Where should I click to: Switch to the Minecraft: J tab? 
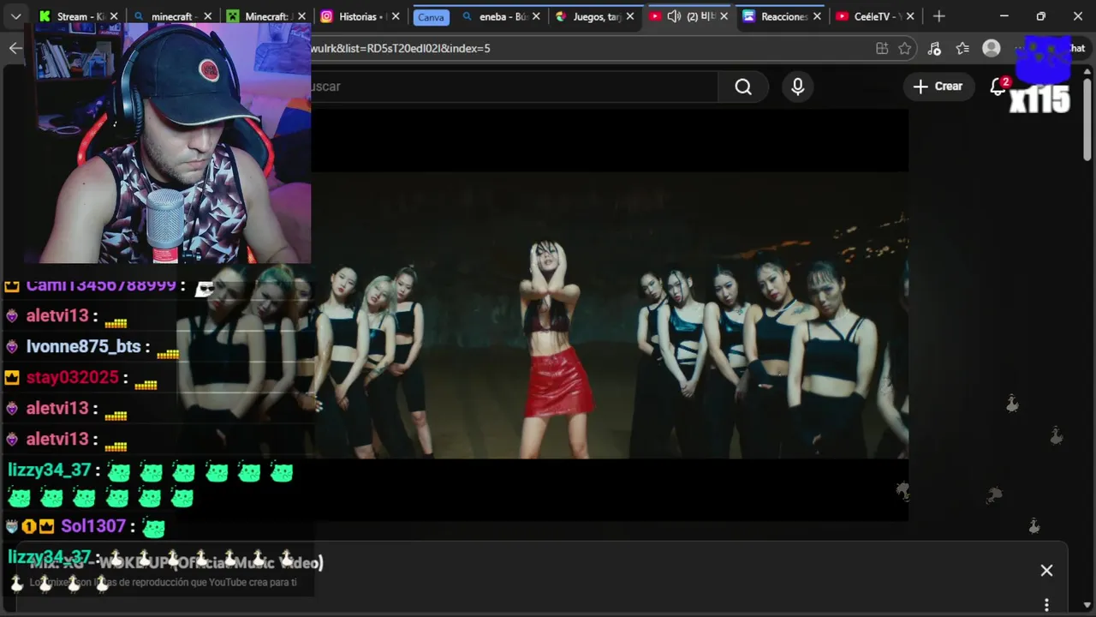click(260, 16)
